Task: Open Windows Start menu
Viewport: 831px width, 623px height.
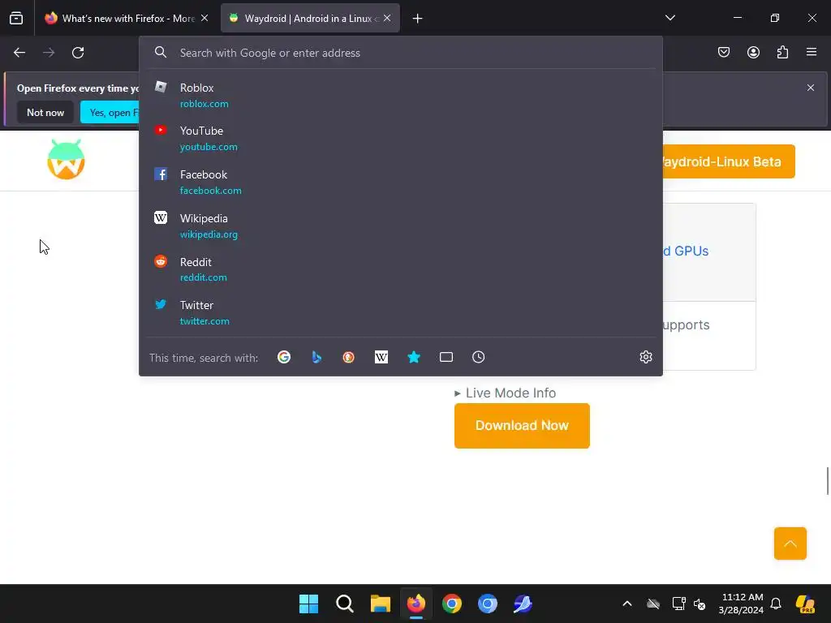Action: [x=308, y=604]
